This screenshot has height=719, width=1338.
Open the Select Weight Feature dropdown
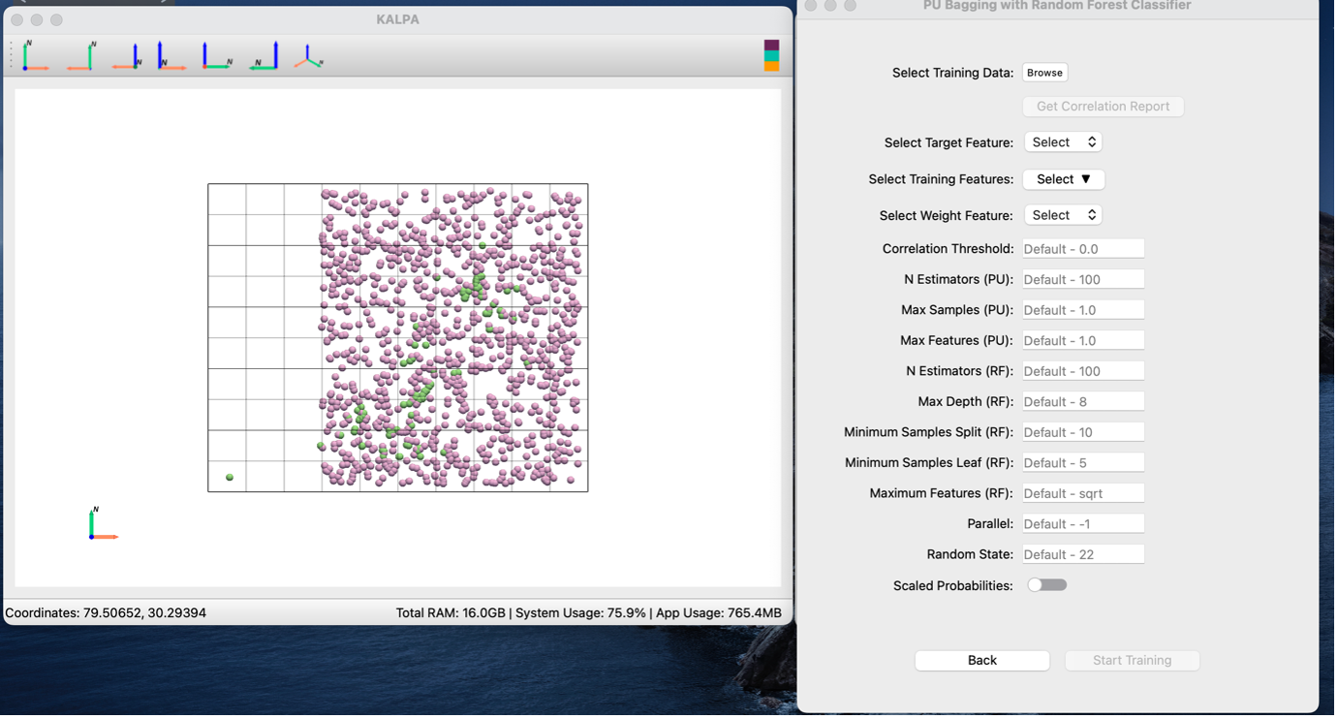(1063, 215)
